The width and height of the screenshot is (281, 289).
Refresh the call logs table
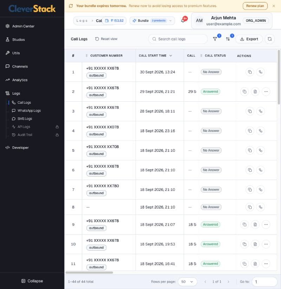tap(269, 39)
